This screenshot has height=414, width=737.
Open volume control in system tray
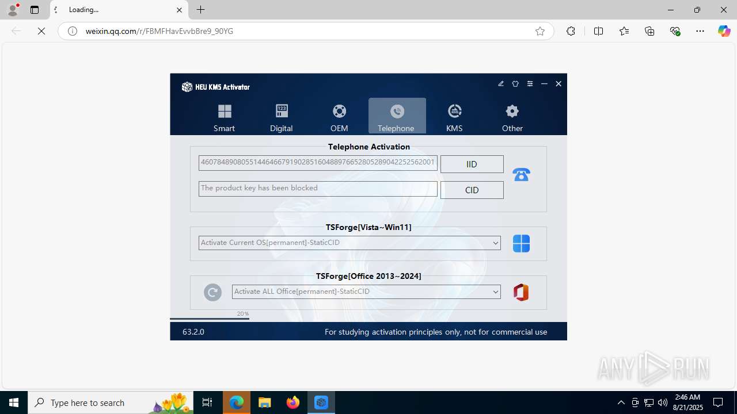[663, 402]
